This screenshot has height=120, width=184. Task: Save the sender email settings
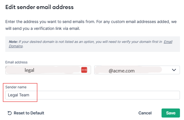coord(171,113)
